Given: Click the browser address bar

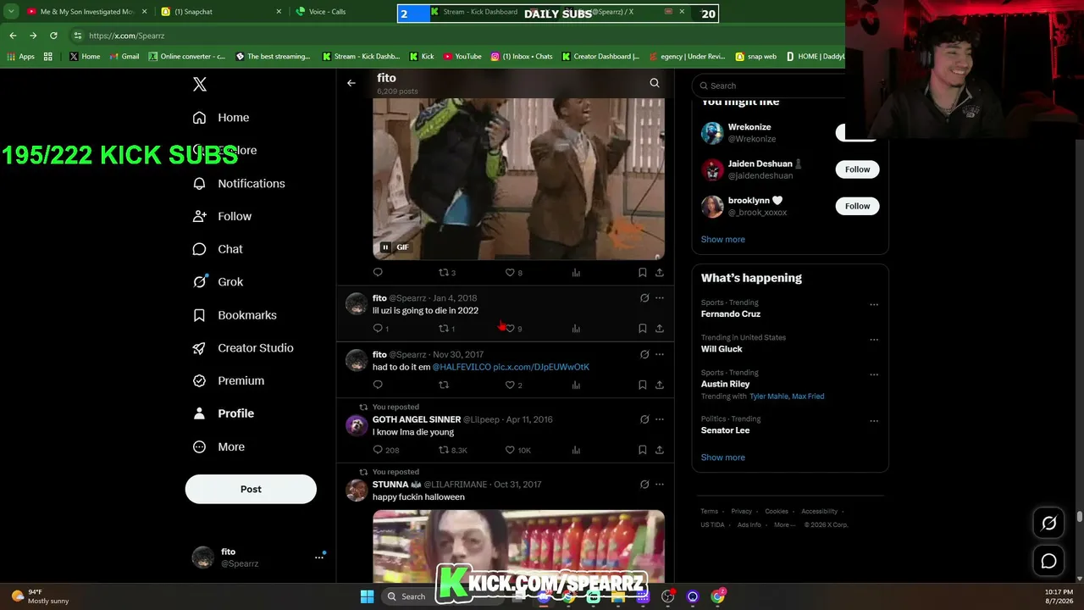Looking at the screenshot, I should tap(457, 36).
